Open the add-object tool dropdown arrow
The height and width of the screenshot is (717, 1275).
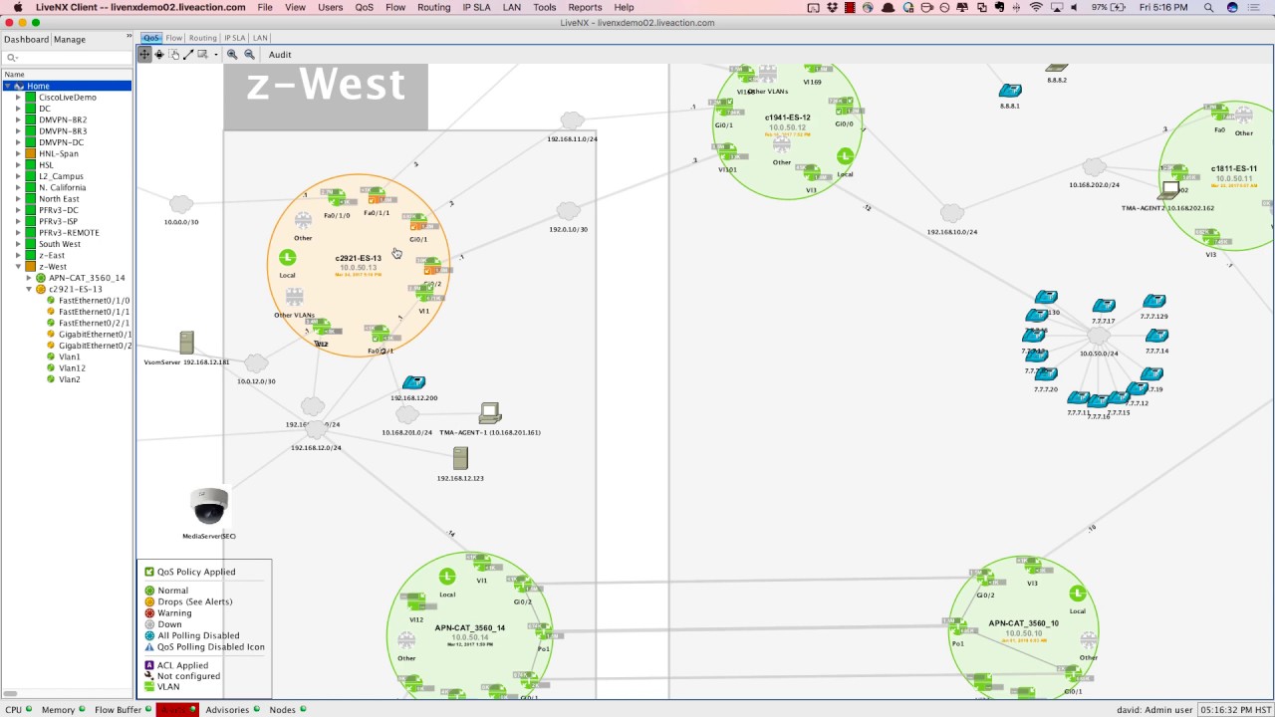pyautogui.click(x=216, y=55)
